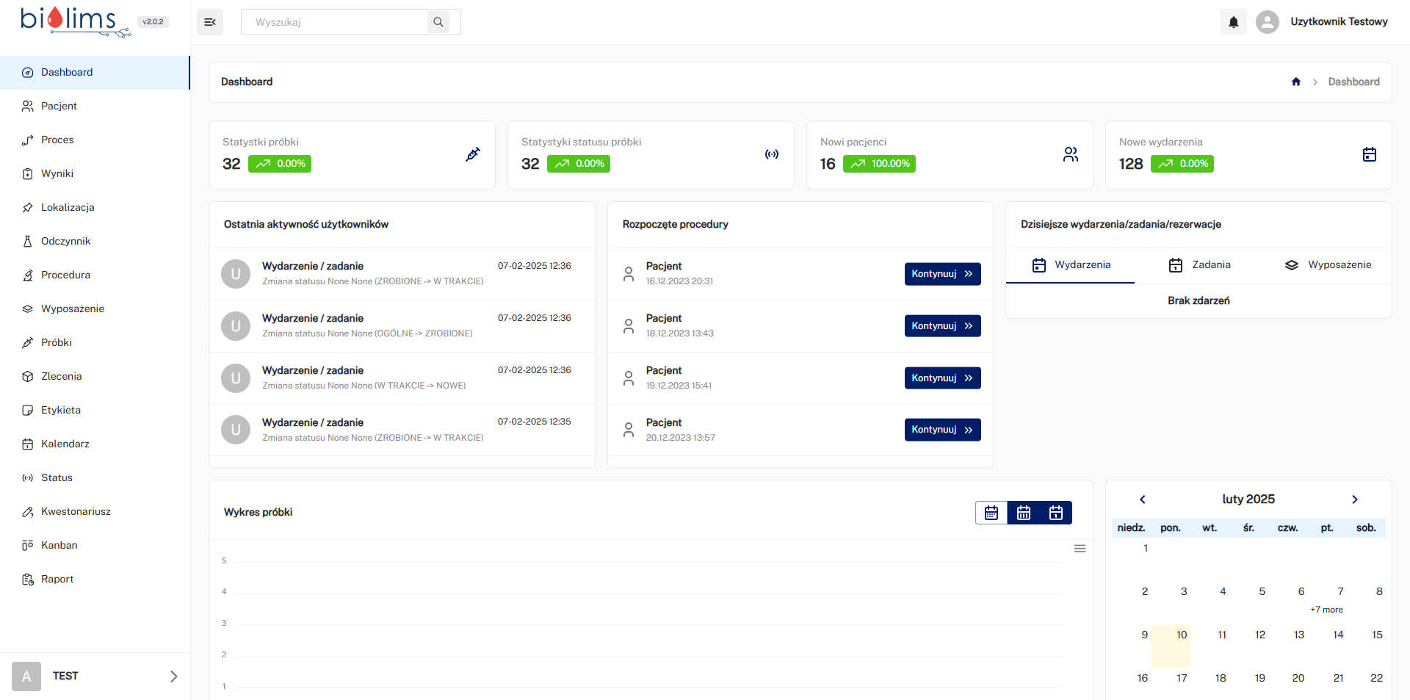The image size is (1410, 700).
Task: Go to previous month in calendar
Action: [1143, 499]
